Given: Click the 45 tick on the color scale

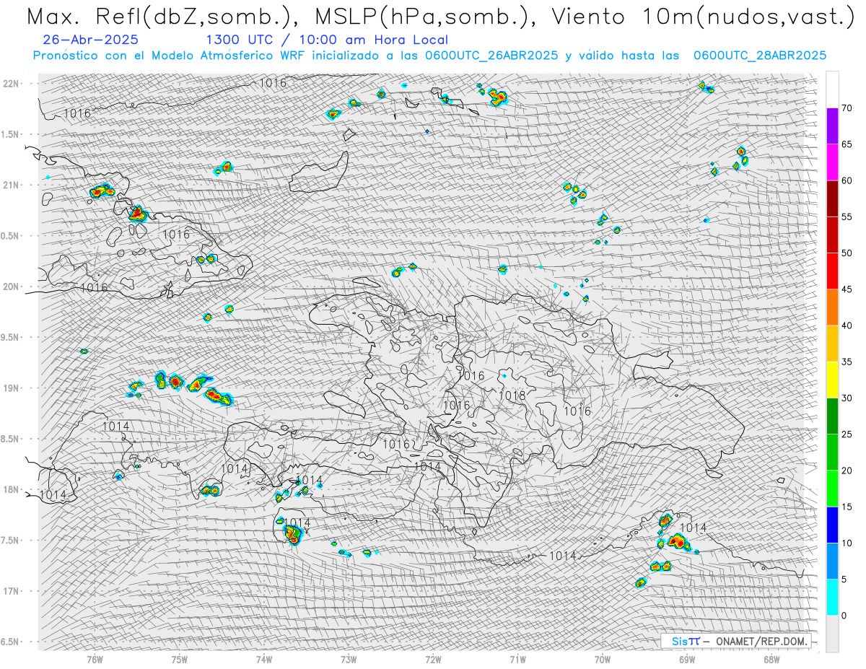Looking at the screenshot, I should [847, 289].
